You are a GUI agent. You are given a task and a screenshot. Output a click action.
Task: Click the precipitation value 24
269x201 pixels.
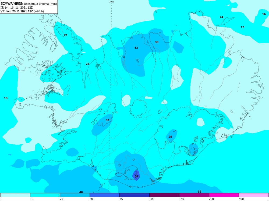click(221, 17)
